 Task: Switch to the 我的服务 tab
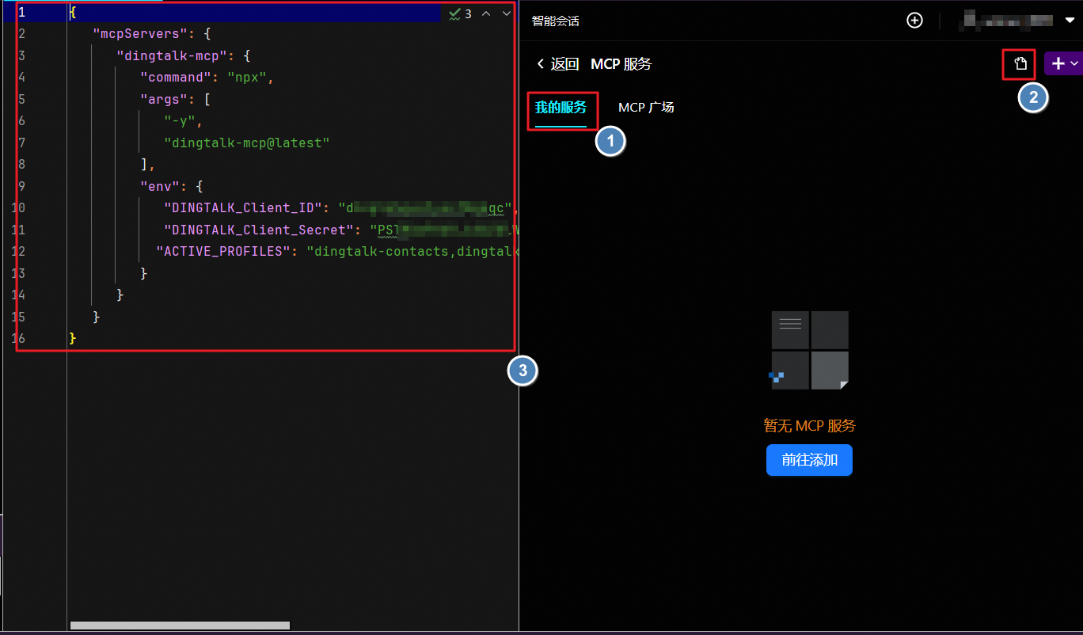point(560,107)
